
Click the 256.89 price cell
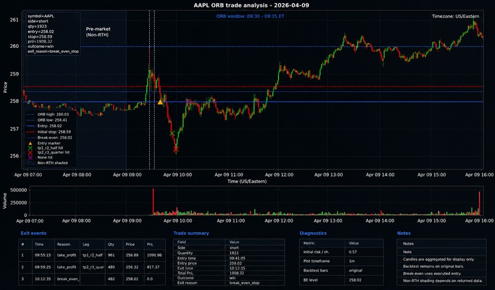[132, 255]
